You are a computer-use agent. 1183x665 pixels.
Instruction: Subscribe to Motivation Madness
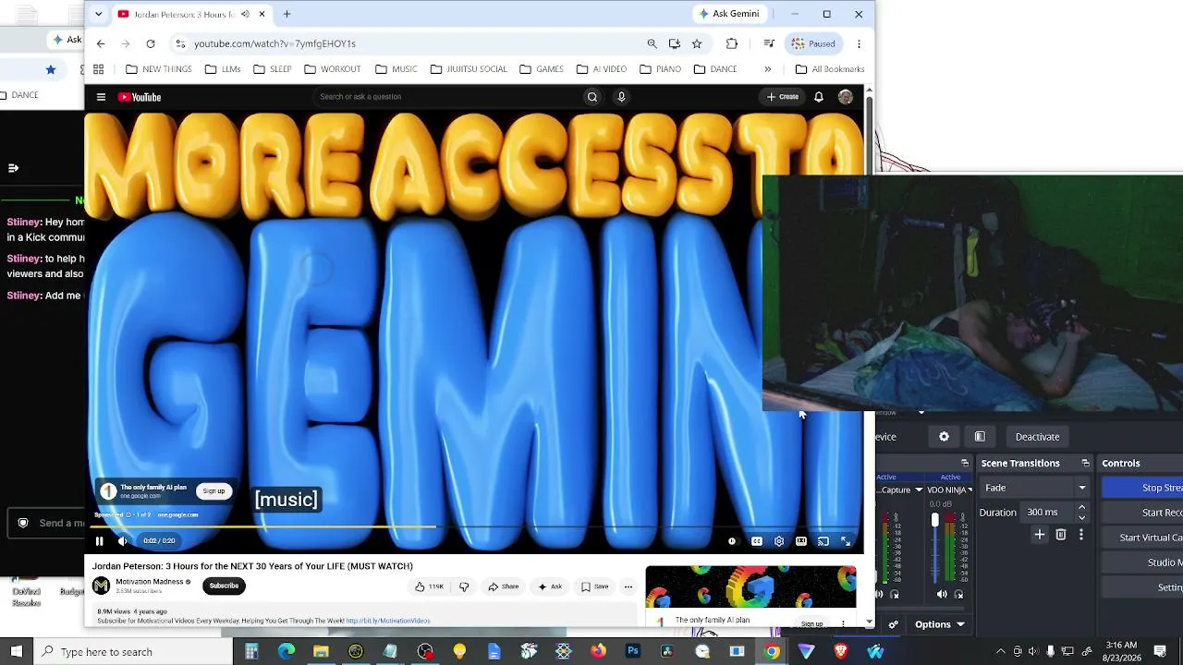[224, 586]
